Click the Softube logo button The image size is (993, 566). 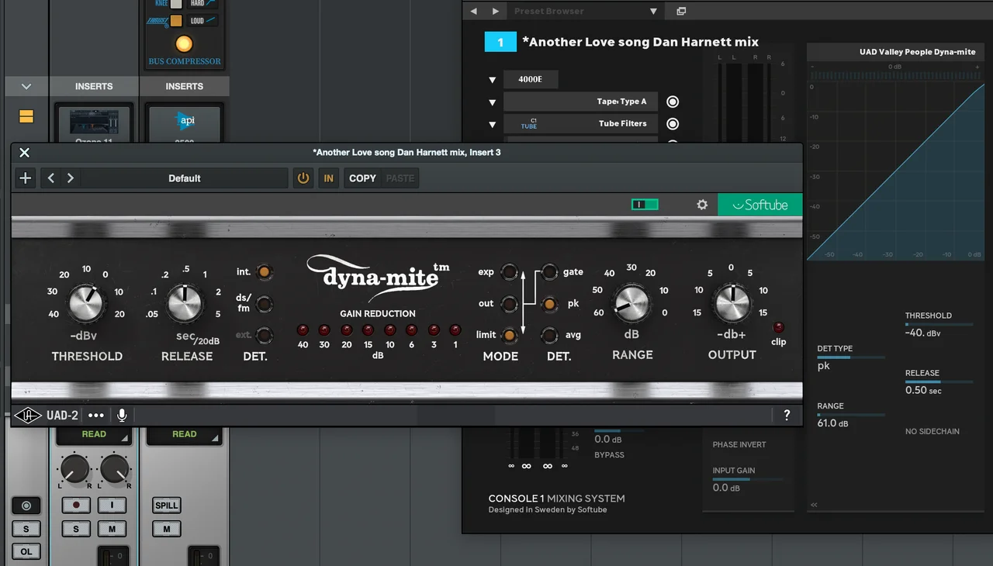(x=760, y=205)
